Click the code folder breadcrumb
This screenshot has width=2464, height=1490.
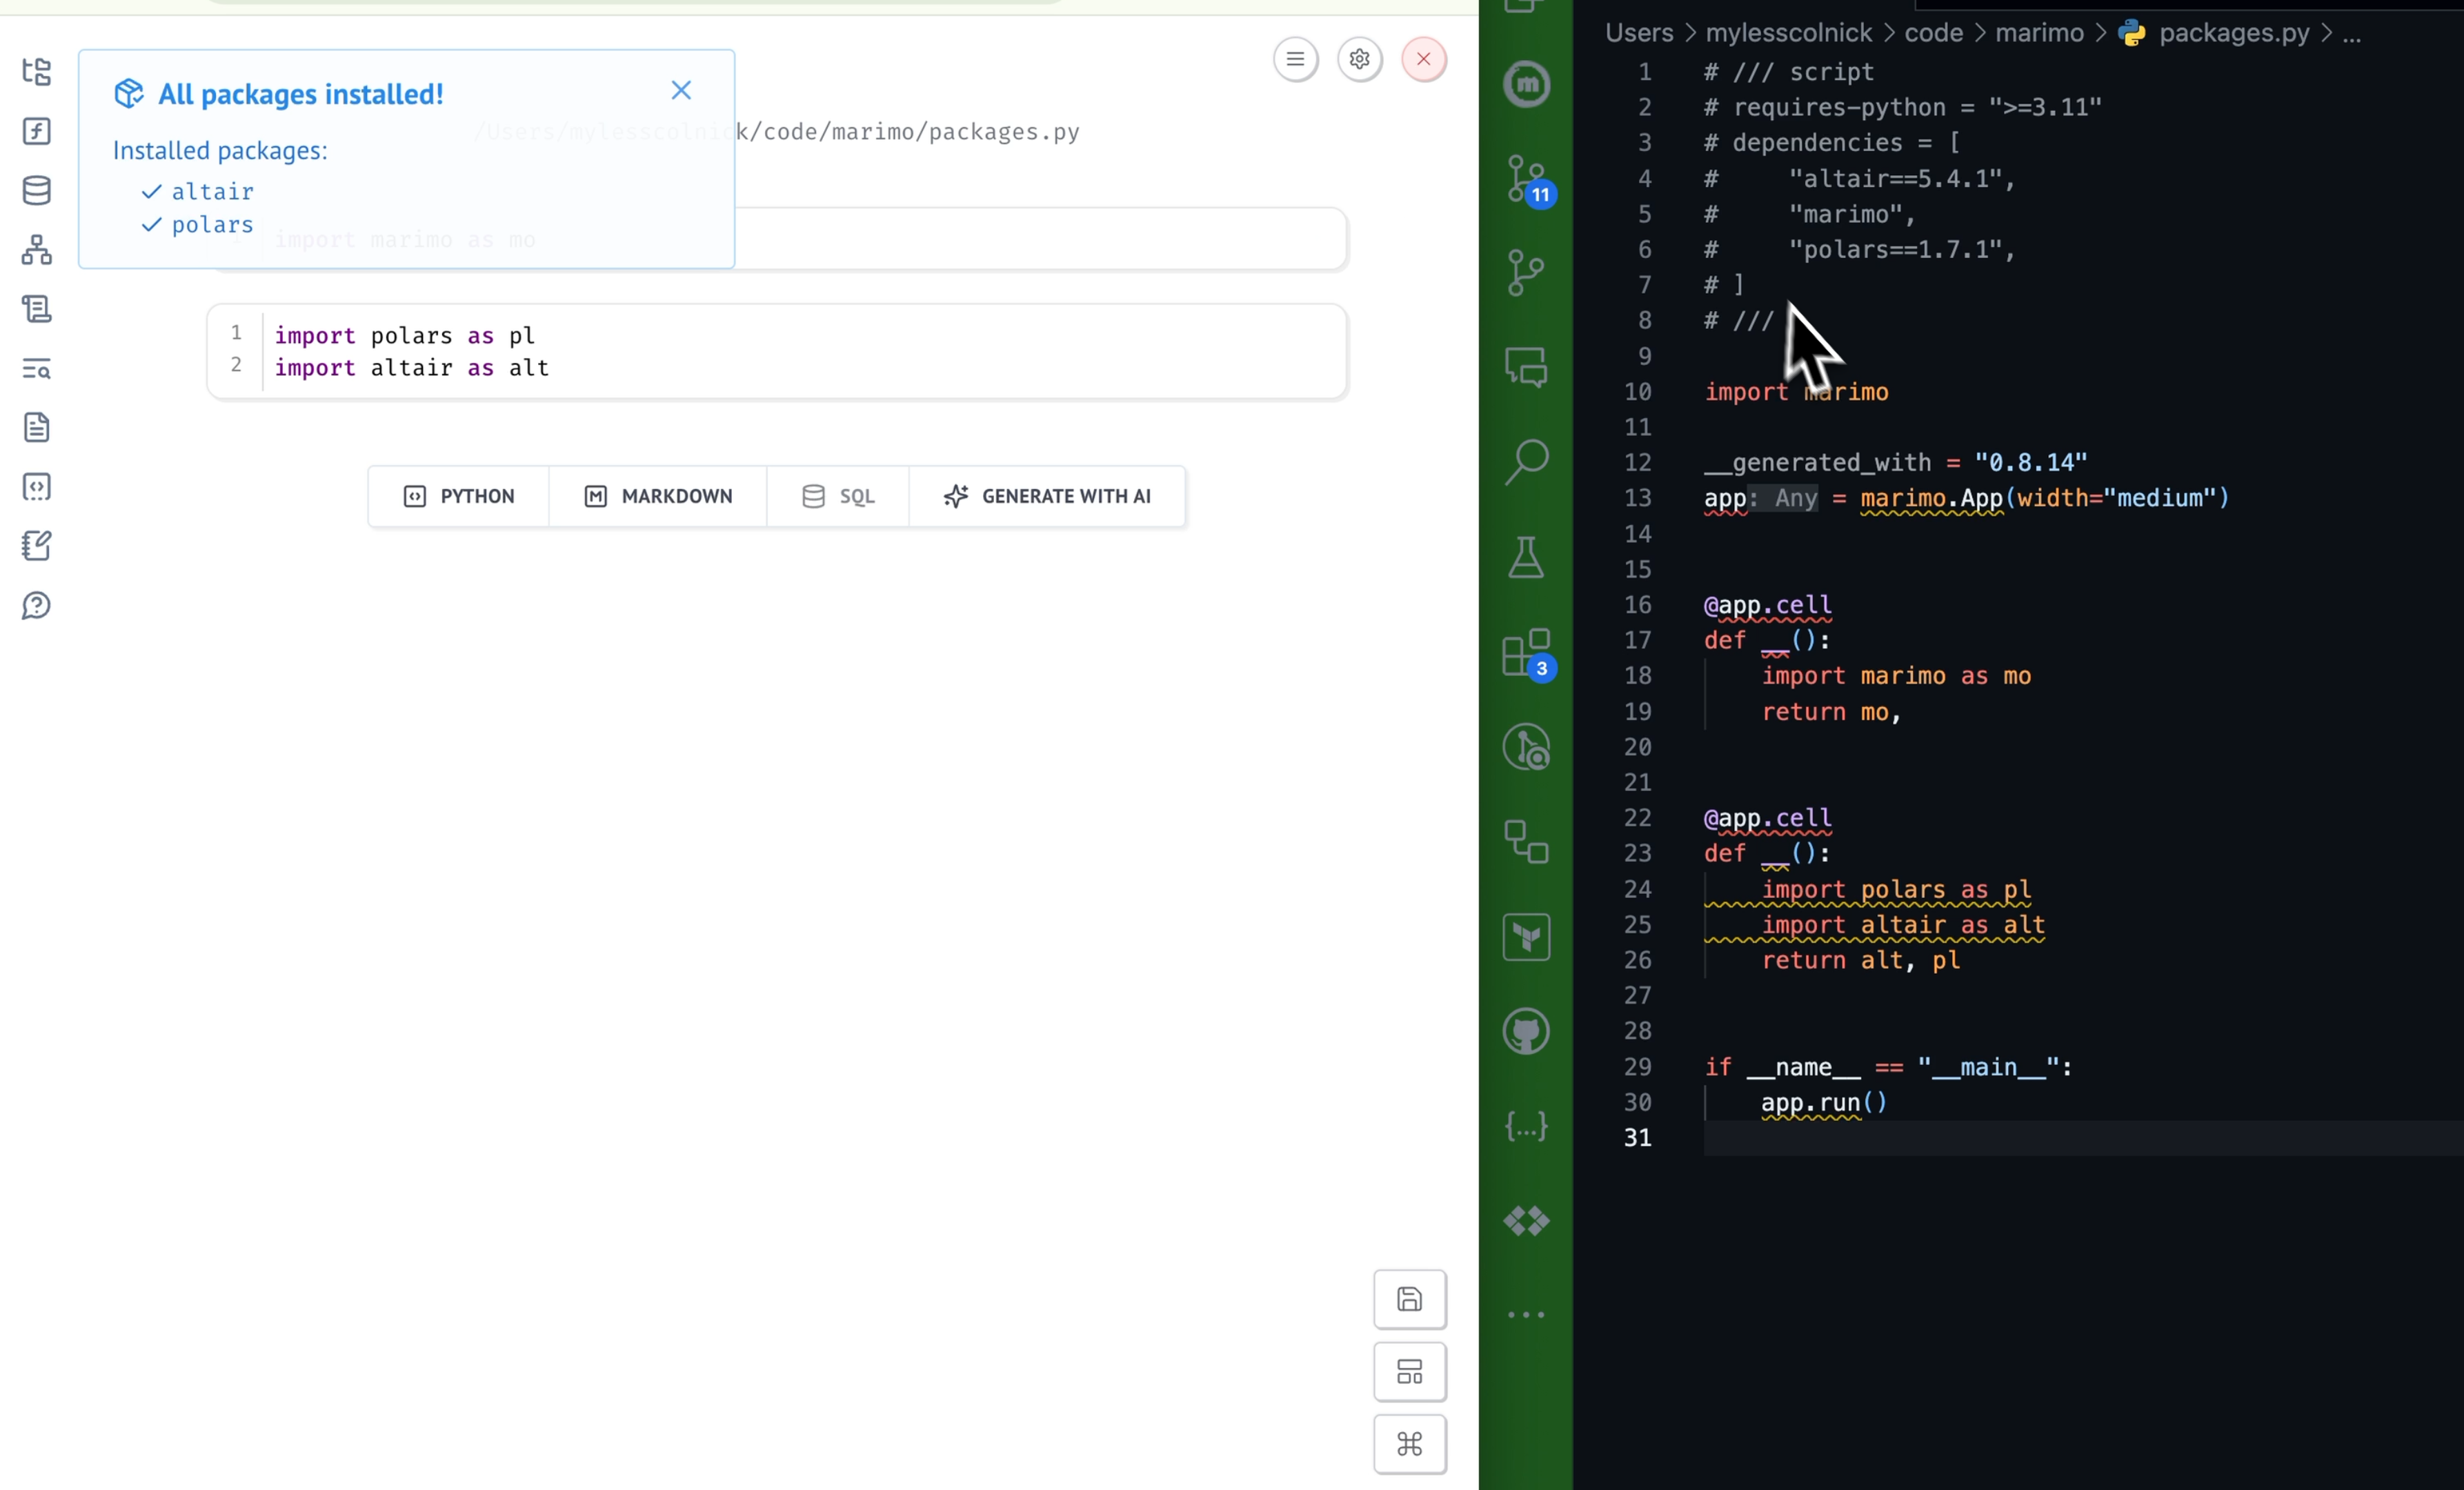(1933, 33)
